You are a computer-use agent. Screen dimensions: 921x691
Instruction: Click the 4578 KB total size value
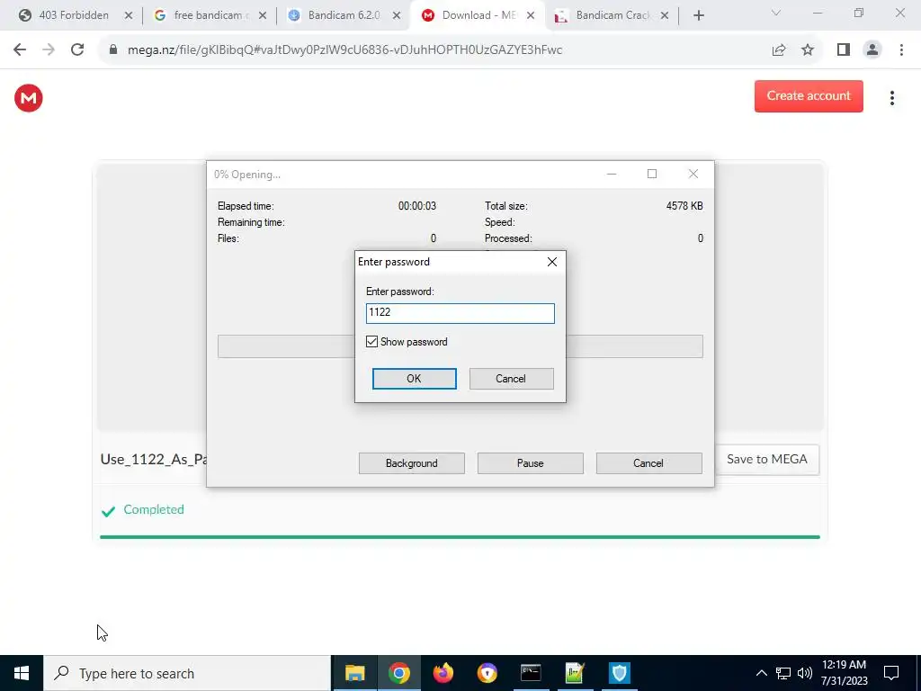click(x=684, y=206)
